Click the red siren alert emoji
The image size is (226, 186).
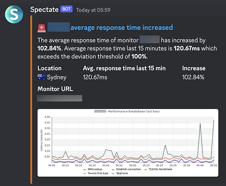41,28
